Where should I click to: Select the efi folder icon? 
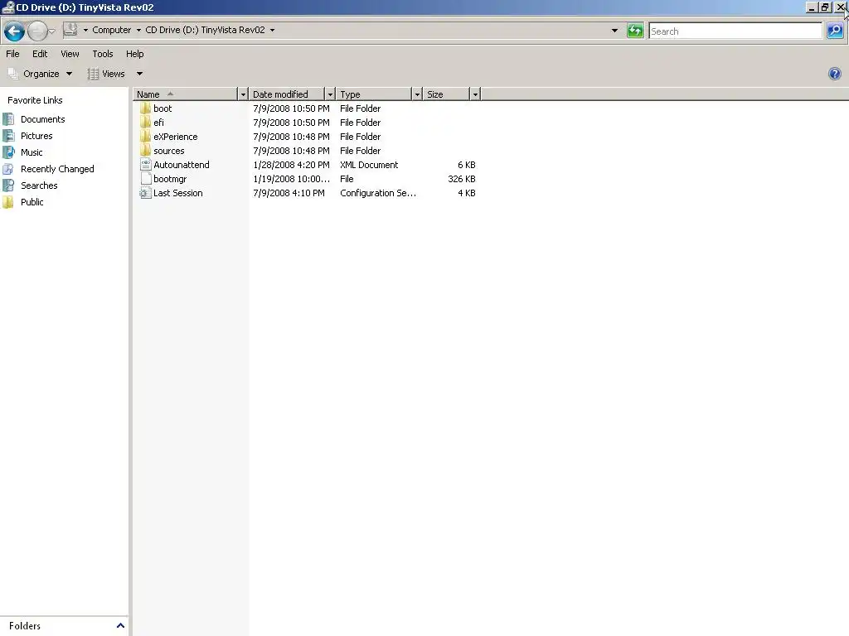point(145,123)
